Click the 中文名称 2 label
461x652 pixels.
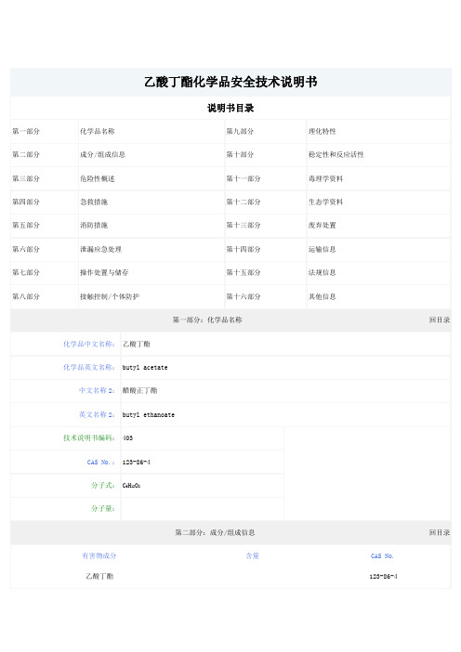coord(97,390)
